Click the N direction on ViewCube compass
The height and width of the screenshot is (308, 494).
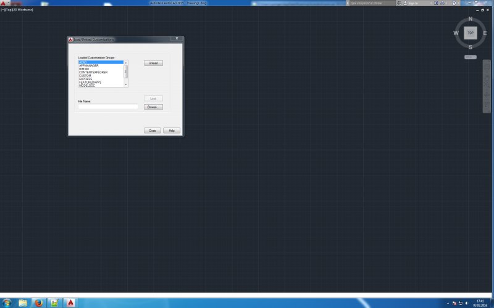pyautogui.click(x=471, y=19)
